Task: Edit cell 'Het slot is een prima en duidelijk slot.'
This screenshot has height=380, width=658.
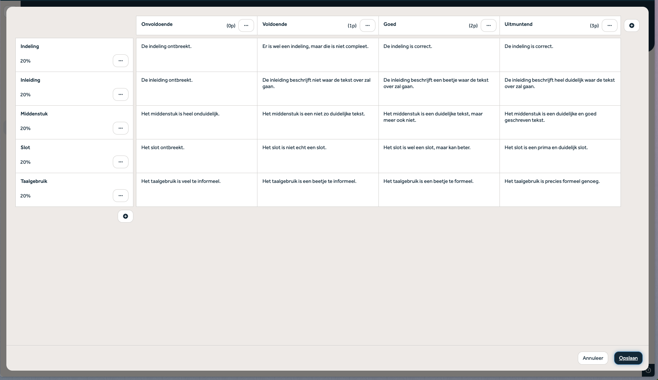Action: [560, 156]
